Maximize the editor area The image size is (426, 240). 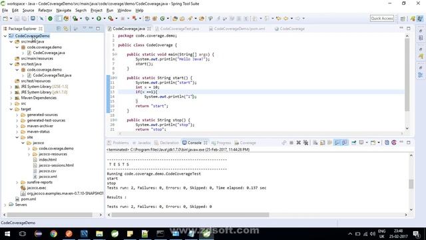[408, 28]
